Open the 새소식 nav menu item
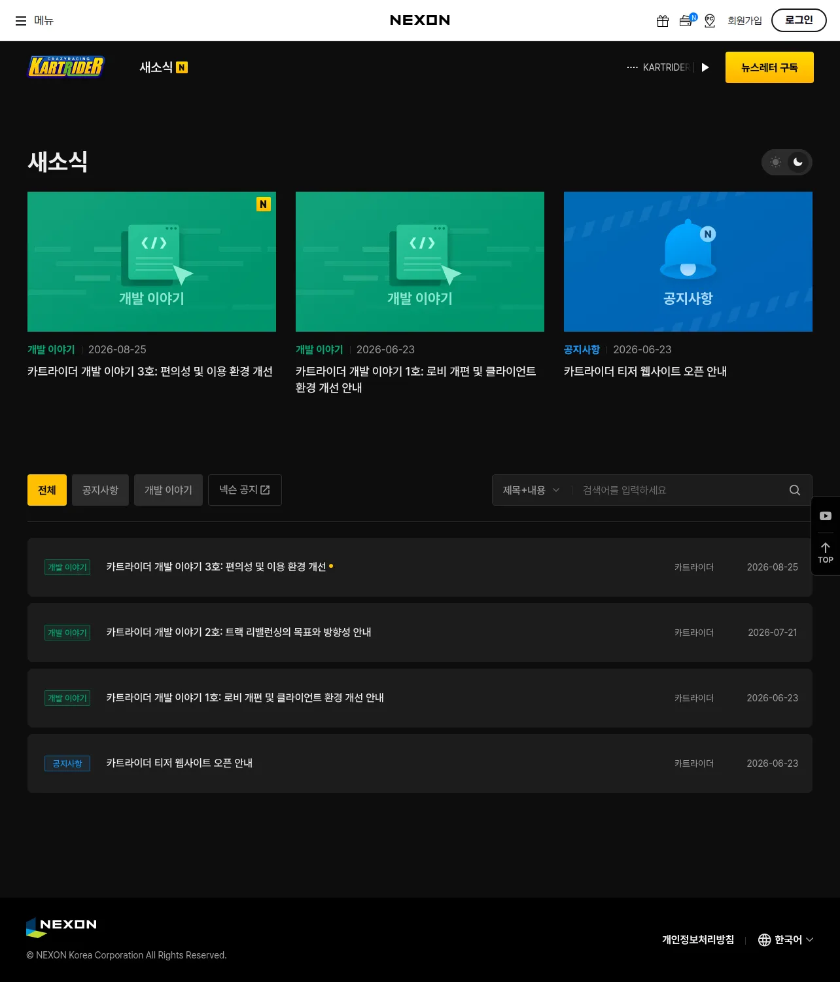 (156, 67)
